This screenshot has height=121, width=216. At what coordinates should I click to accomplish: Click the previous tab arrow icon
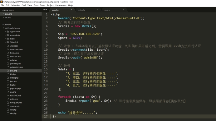coord(44,9)
